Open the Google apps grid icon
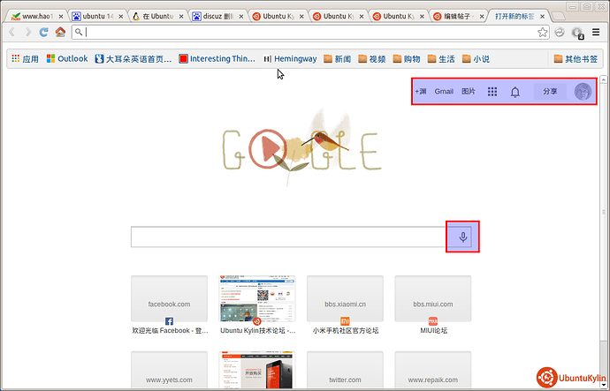The height and width of the screenshot is (391, 610). (x=492, y=92)
